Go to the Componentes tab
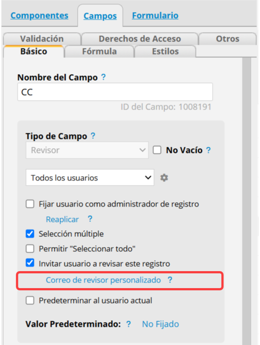260x345 pixels. 39,16
